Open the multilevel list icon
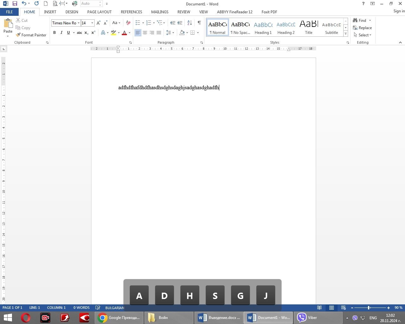Screen dimensions: 405x324 click(159, 23)
